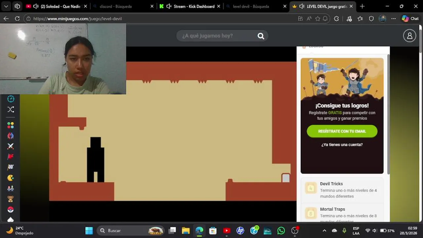Open Microsoft Store from taskbar
The image size is (423, 238).
pyautogui.click(x=213, y=230)
